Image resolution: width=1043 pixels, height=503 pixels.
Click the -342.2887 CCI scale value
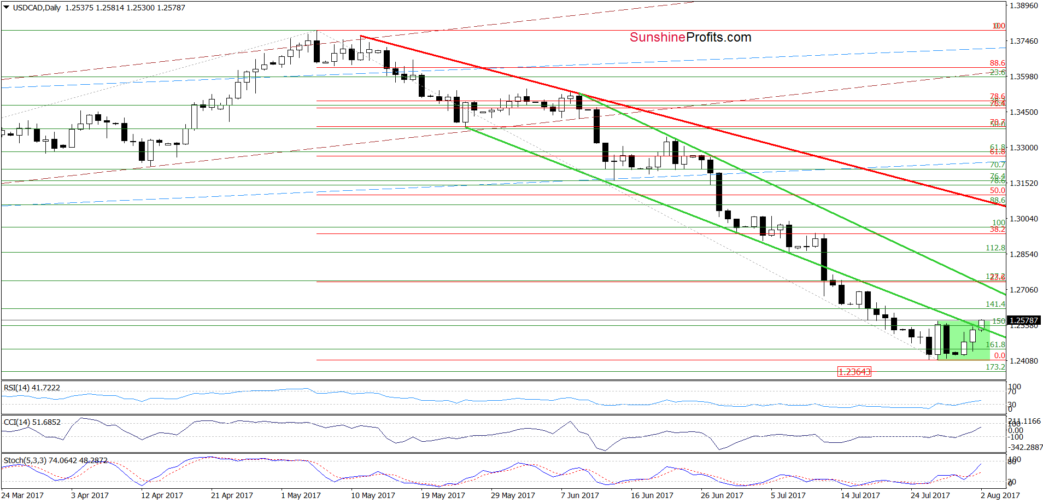[1024, 447]
